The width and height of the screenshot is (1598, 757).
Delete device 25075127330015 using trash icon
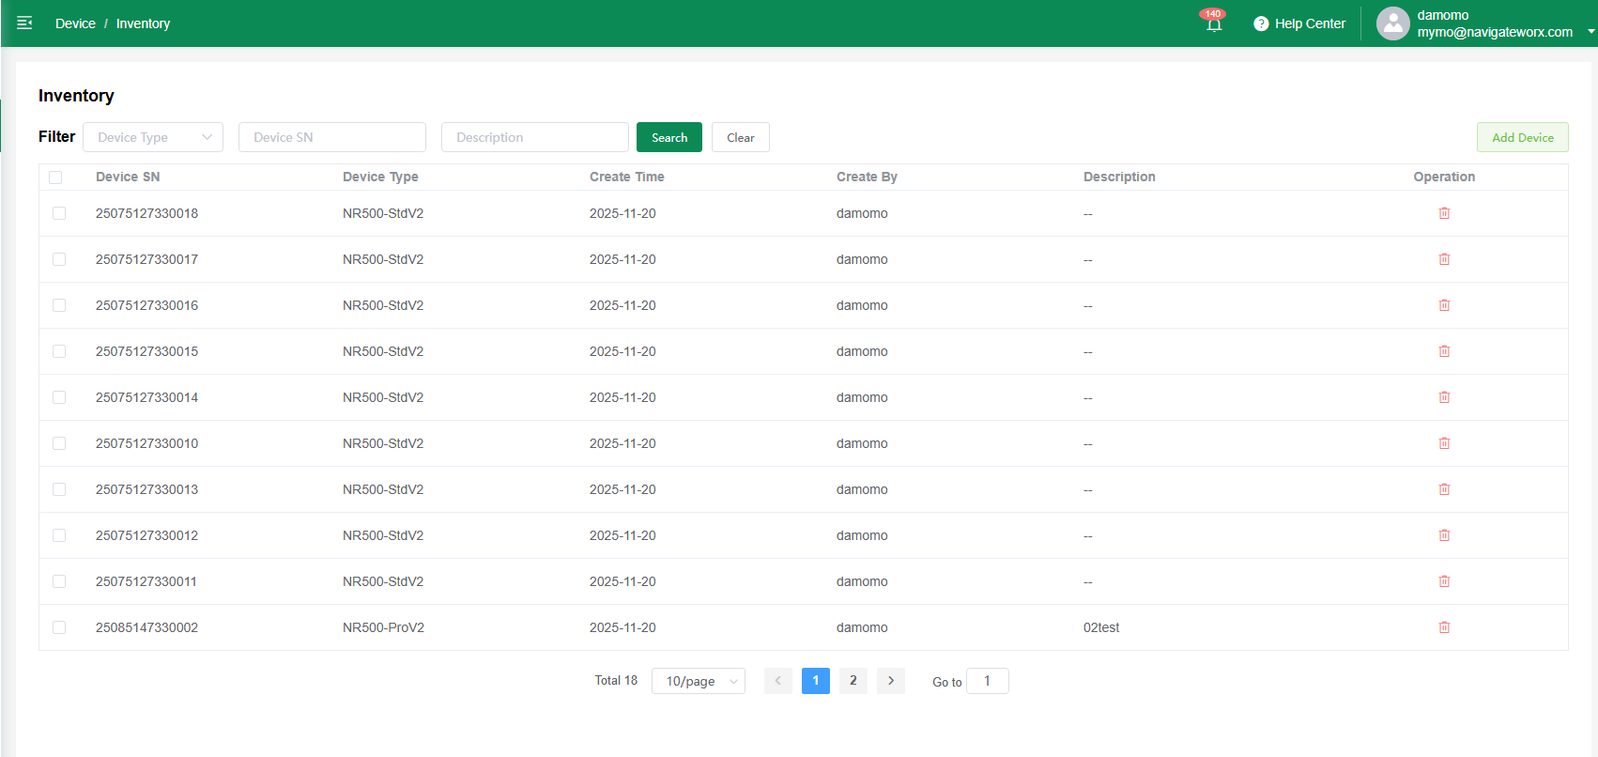pos(1444,351)
